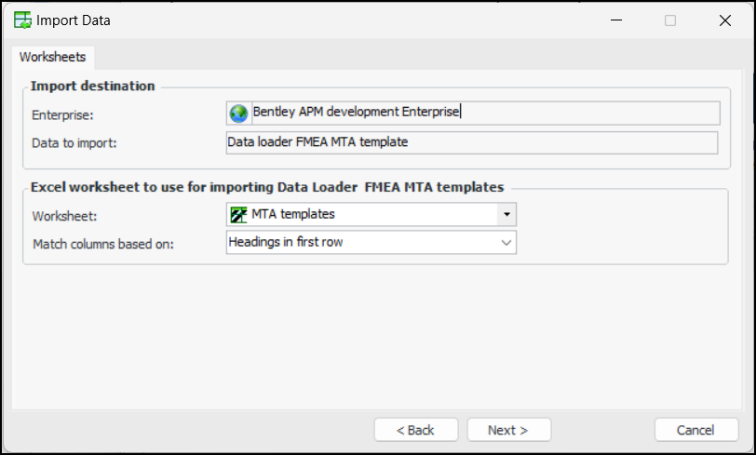Click the Import destination group heading
The width and height of the screenshot is (756, 455).
[x=93, y=86]
